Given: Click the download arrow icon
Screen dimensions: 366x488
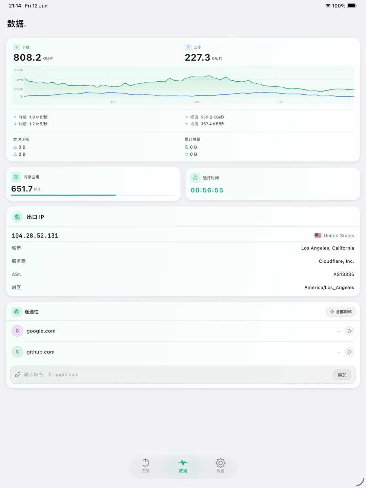Looking at the screenshot, I should [x=17, y=47].
